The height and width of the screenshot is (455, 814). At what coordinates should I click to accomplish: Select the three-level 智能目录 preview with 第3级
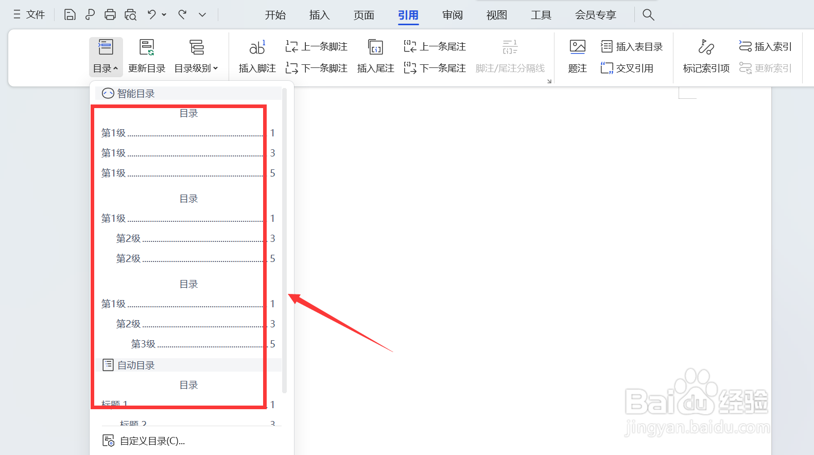click(x=188, y=314)
